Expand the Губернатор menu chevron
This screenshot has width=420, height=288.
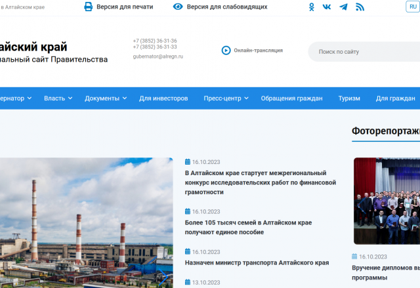(30, 98)
